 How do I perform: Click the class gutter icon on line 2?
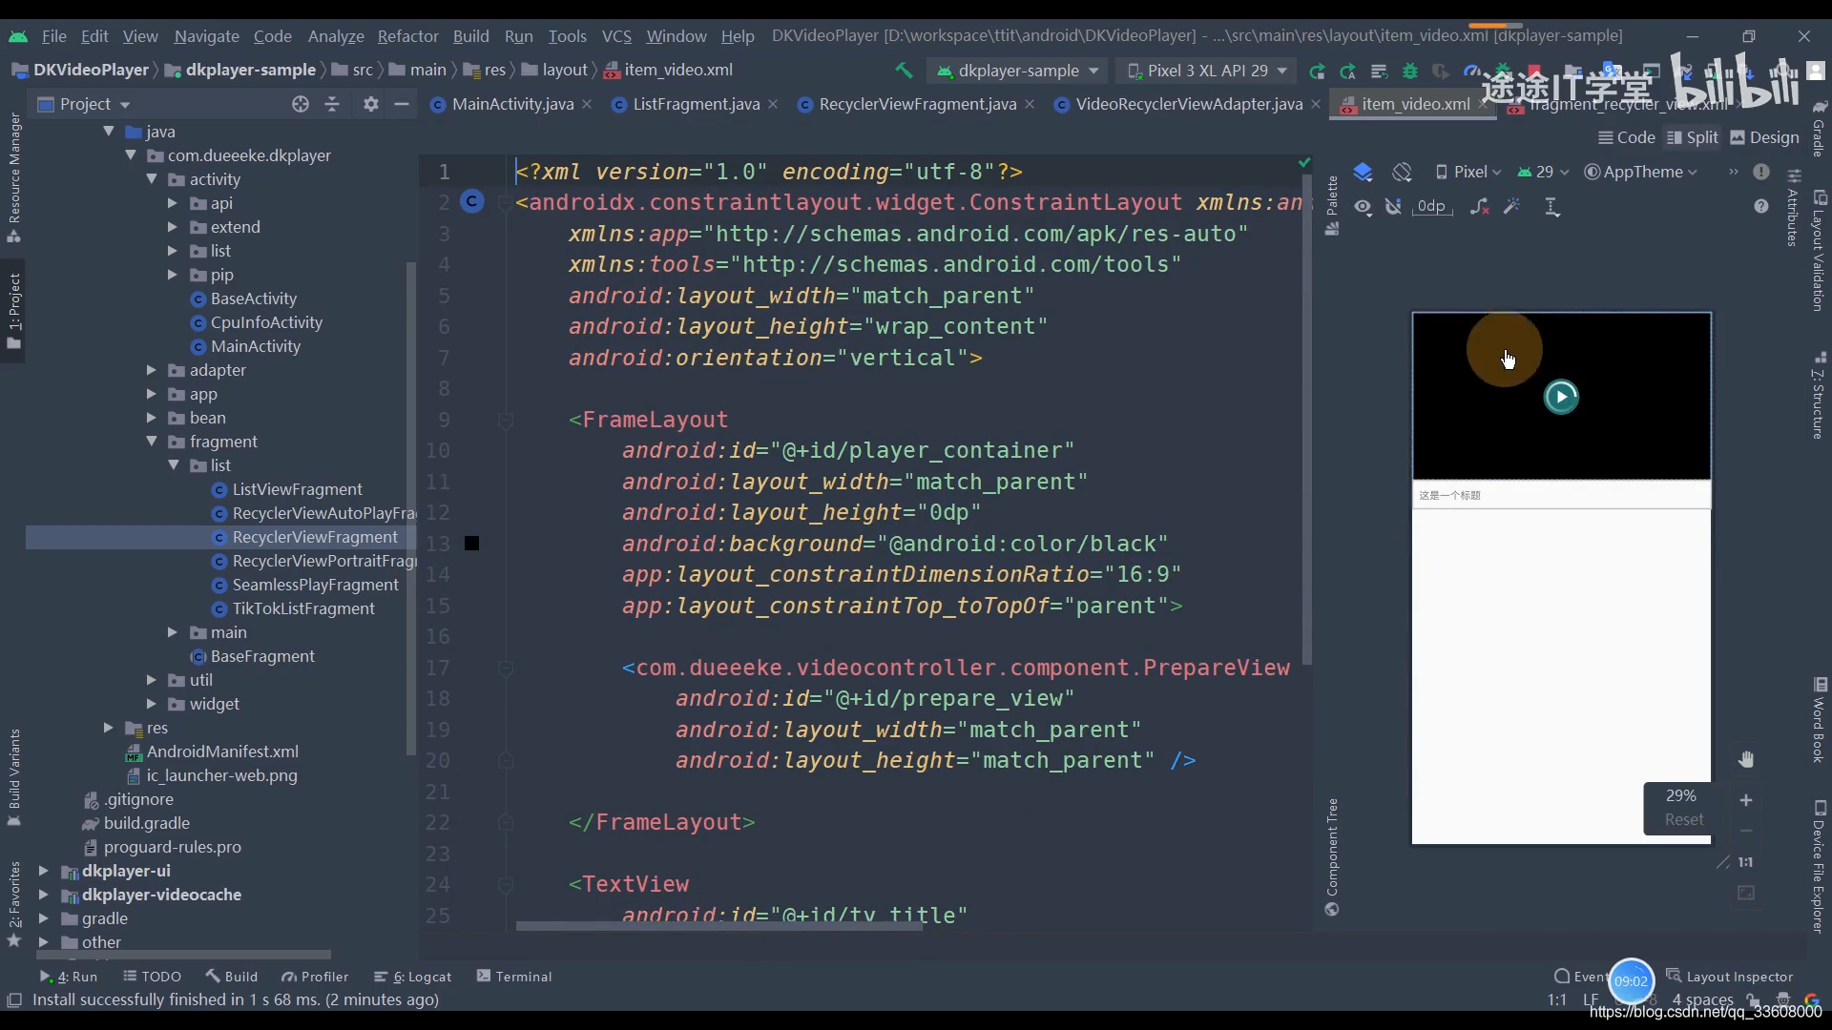click(472, 201)
